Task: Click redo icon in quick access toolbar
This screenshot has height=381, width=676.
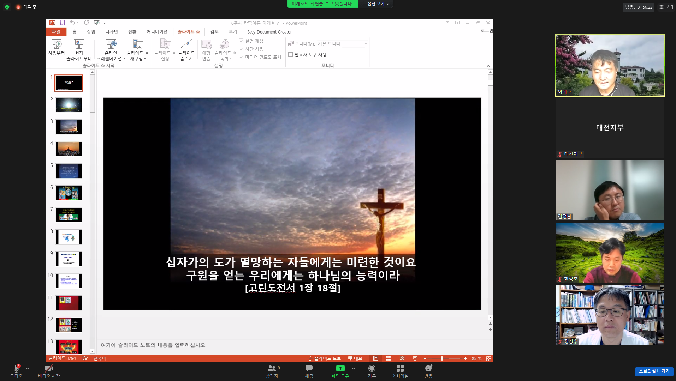Action: pyautogui.click(x=86, y=23)
